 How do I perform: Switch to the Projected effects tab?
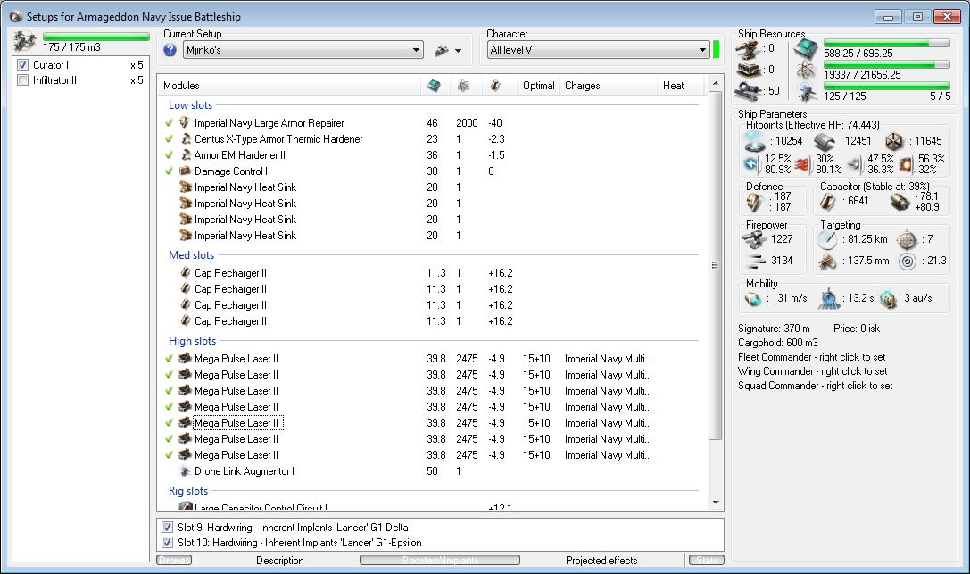[601, 561]
